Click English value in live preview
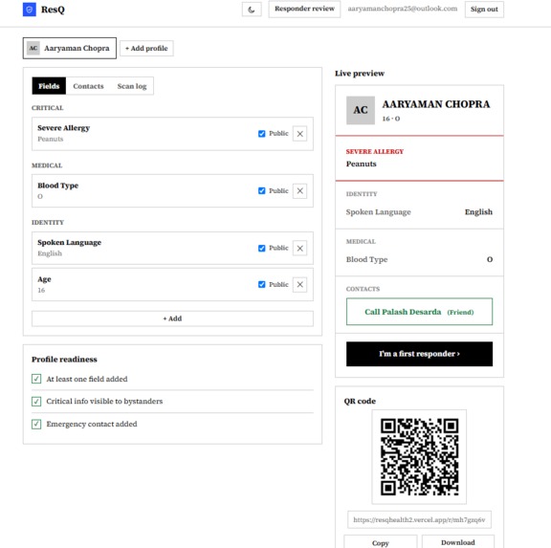Screen dimensions: 551x548 tap(478, 211)
